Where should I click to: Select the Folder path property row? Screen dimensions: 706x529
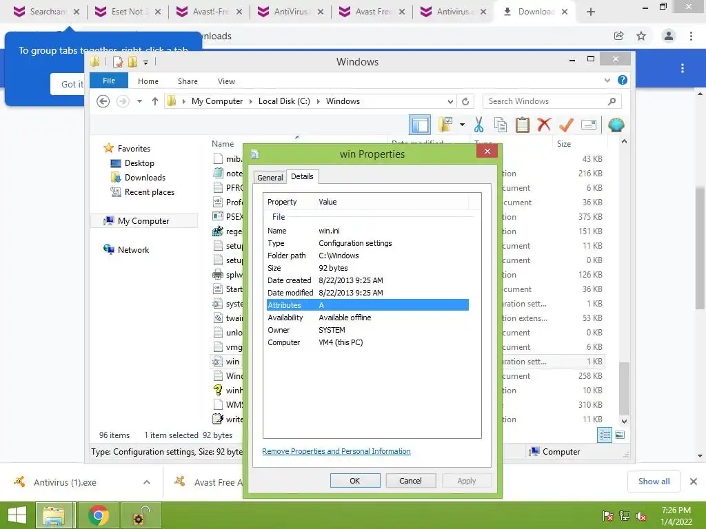pos(367,256)
